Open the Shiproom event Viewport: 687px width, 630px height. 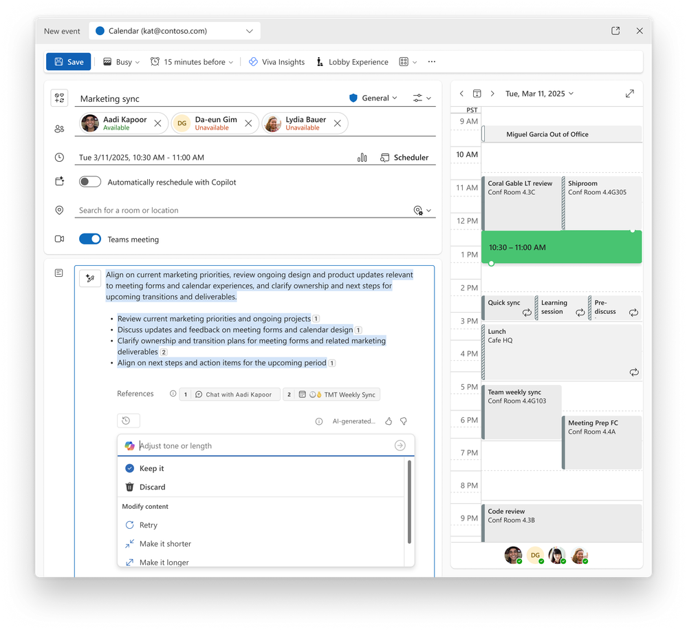(602, 203)
